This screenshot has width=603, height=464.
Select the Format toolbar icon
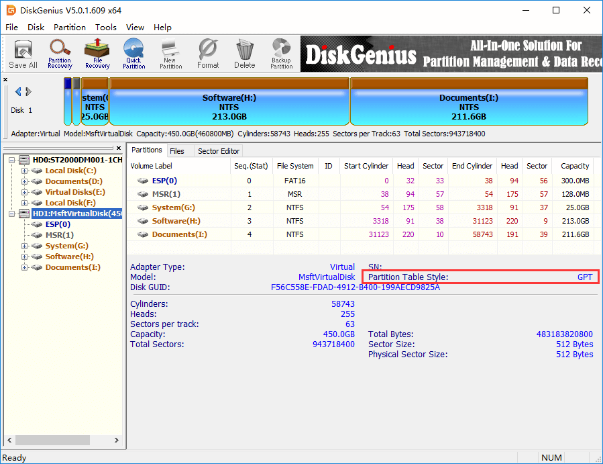(208, 54)
